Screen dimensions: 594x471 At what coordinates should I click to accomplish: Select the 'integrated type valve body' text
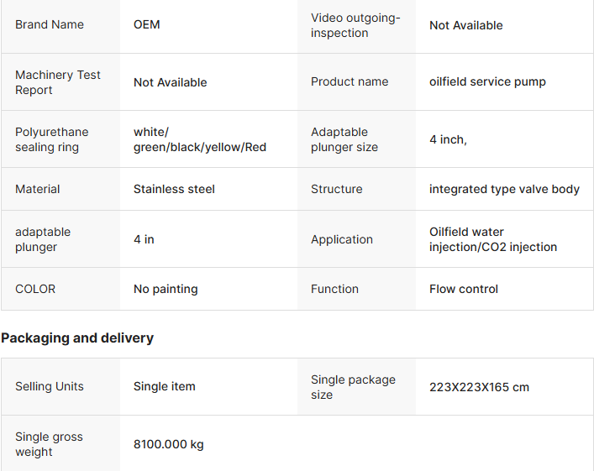504,189
